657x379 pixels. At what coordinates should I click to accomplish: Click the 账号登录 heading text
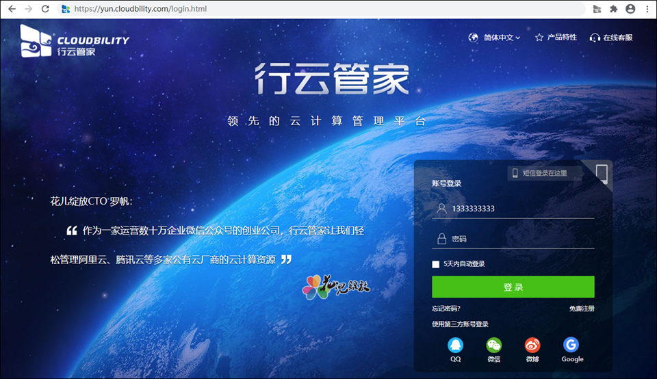point(447,183)
